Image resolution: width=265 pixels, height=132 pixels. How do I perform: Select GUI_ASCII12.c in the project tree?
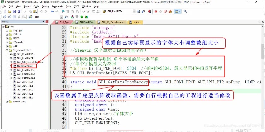pyautogui.click(x=25, y=82)
